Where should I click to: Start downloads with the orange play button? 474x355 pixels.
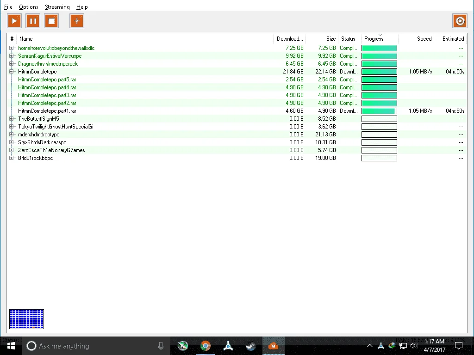[14, 21]
